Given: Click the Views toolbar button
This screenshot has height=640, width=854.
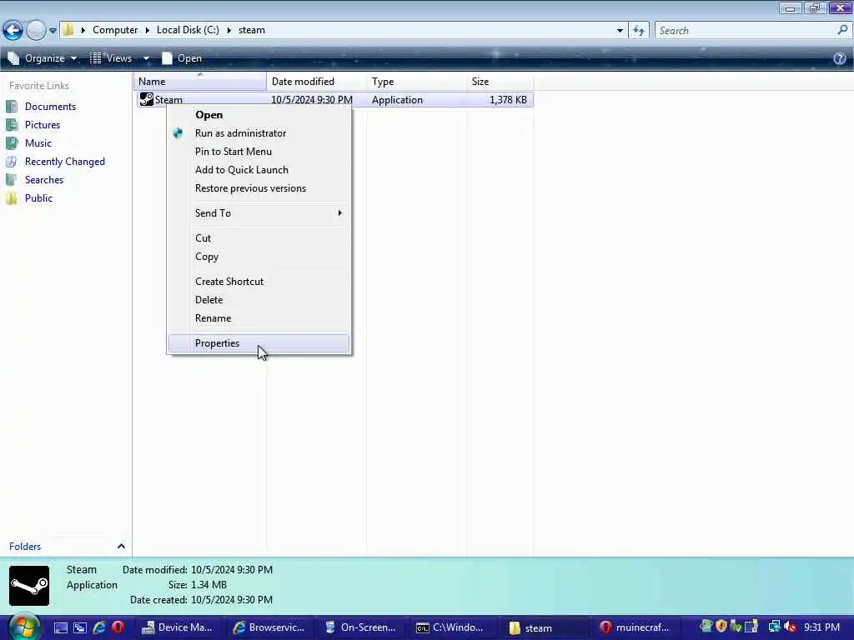Looking at the screenshot, I should pos(111,58).
